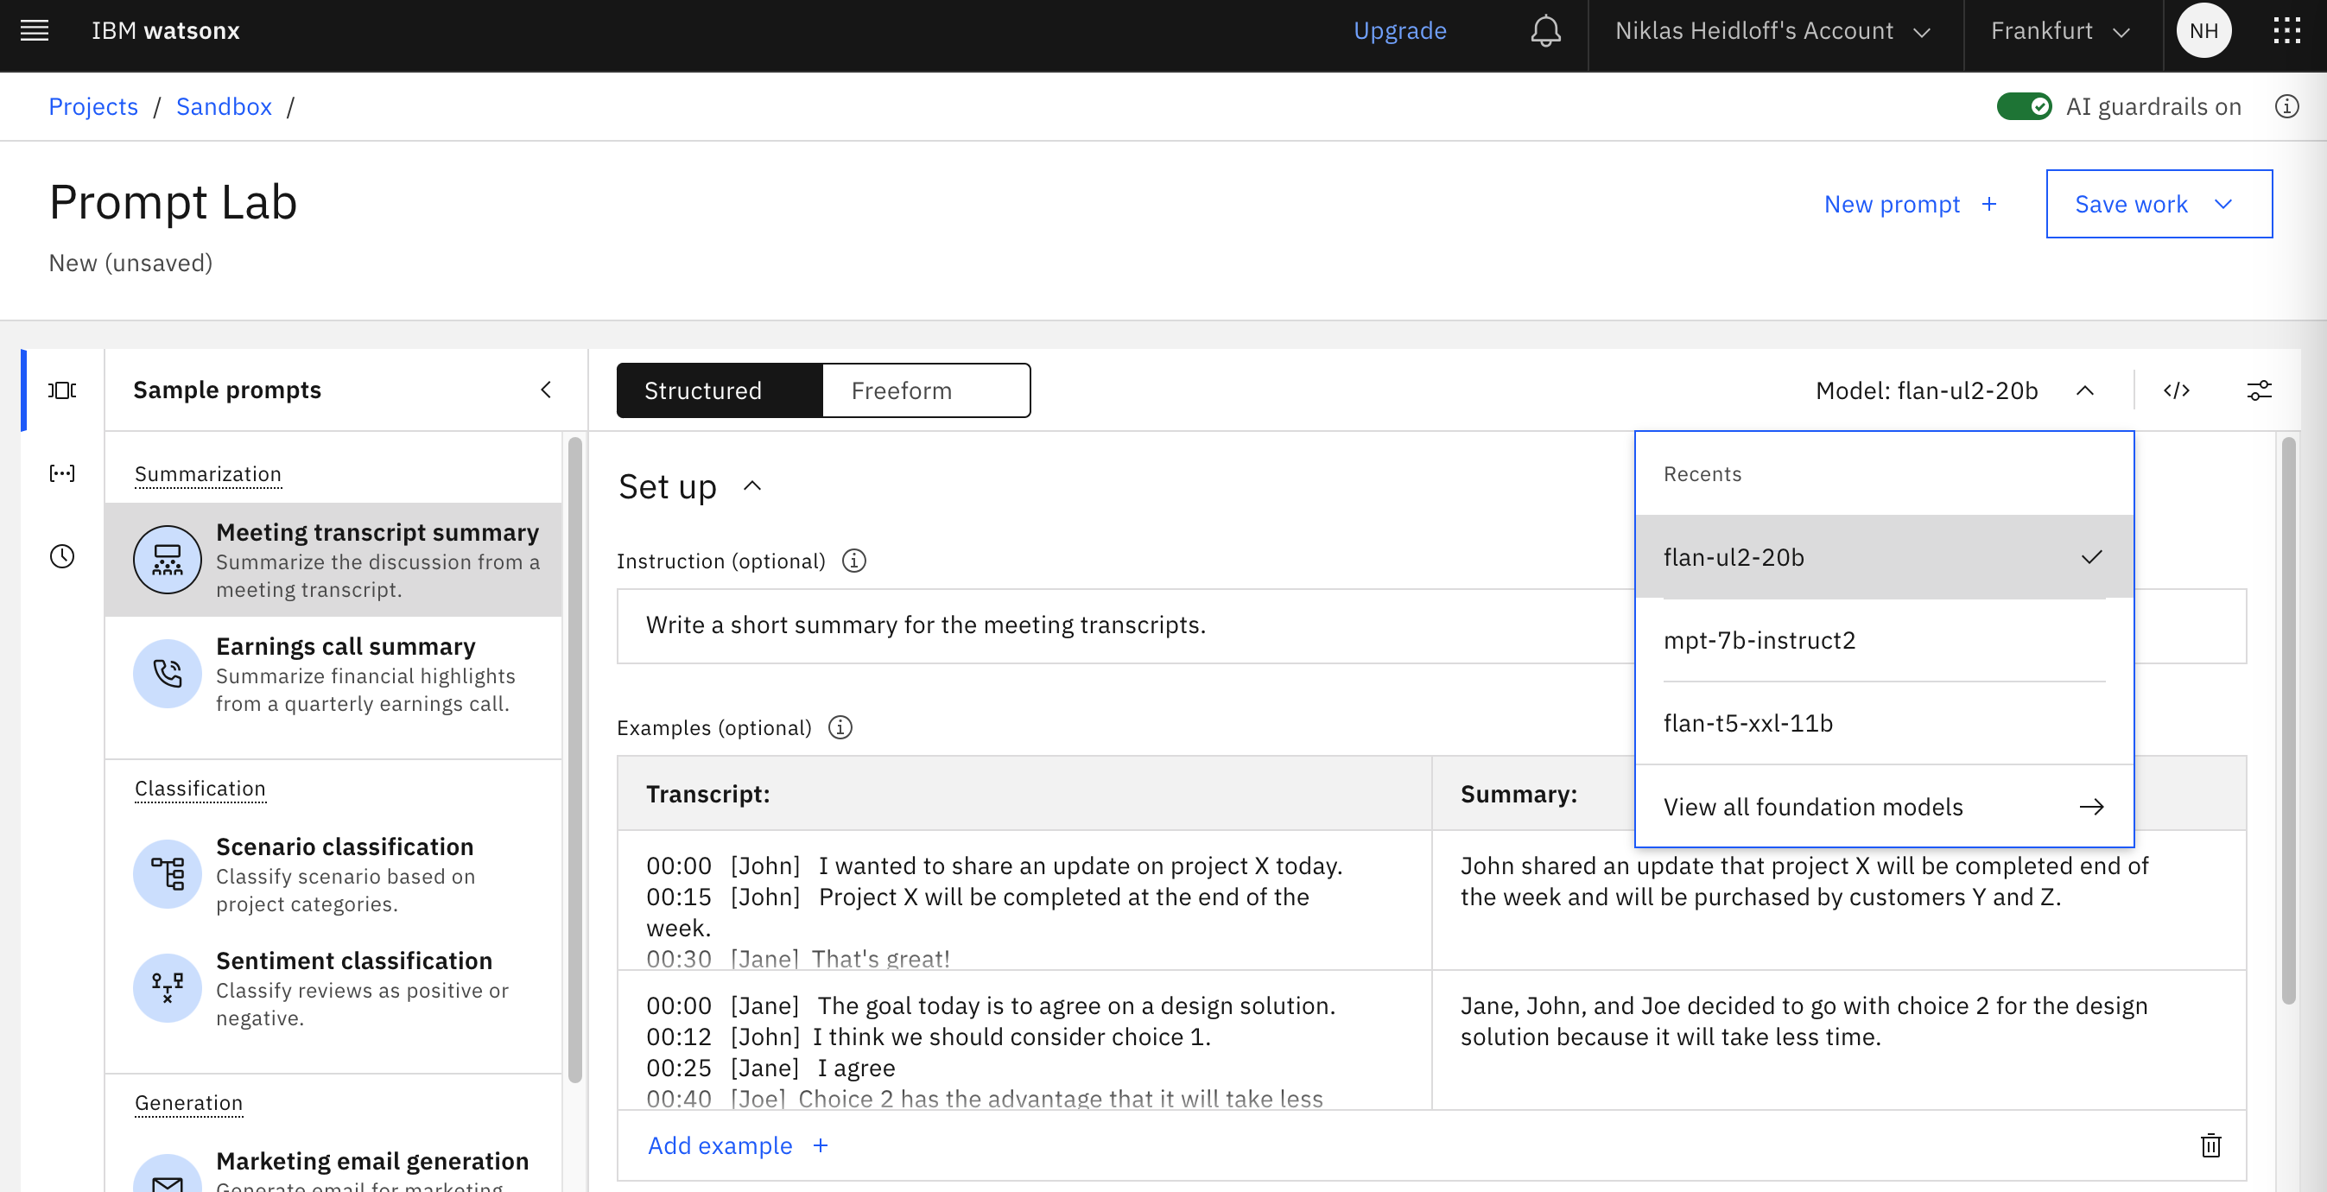Click the Scenario classification icon
Viewport: 2327px width, 1192px height.
pos(167,874)
